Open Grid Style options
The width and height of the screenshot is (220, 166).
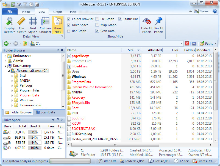pyautogui.click(x=33, y=25)
